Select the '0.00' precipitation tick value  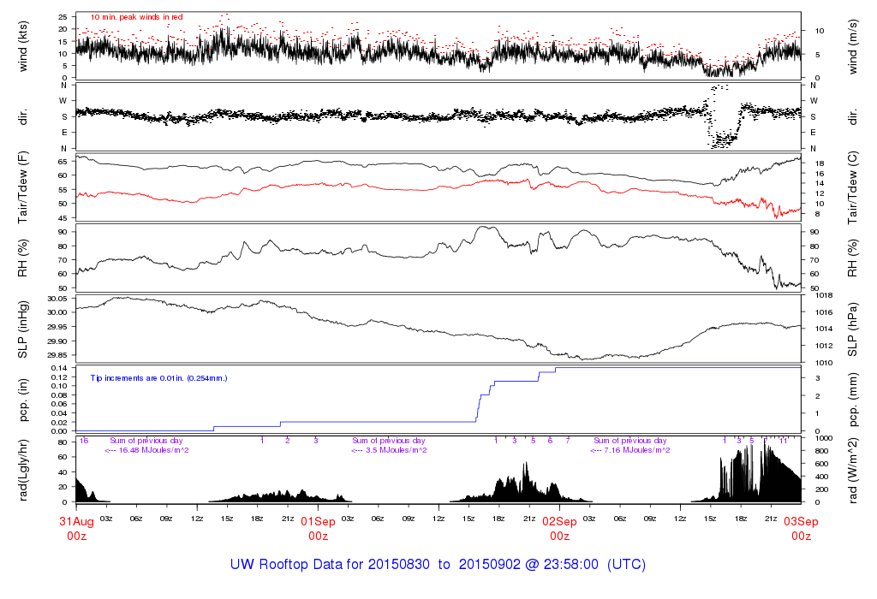(59, 430)
